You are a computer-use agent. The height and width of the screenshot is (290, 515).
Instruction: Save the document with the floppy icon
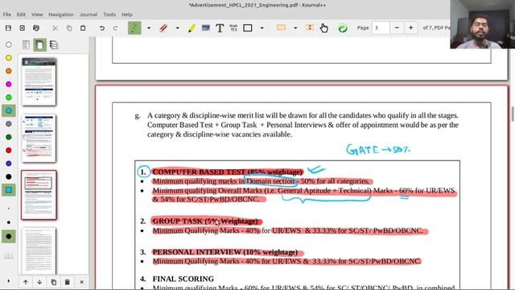point(8,28)
